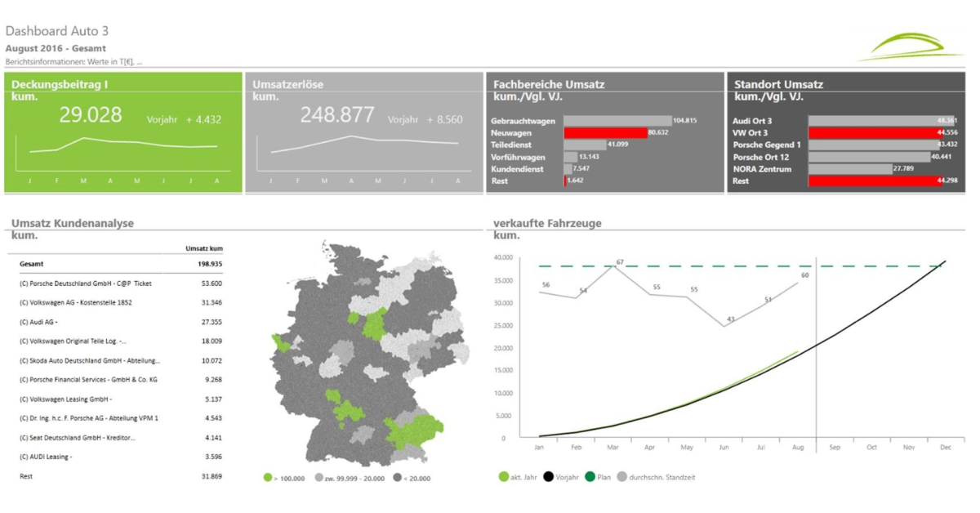980x513 pixels.
Task: Select the 15.000 y-axis label
Action: [505, 370]
